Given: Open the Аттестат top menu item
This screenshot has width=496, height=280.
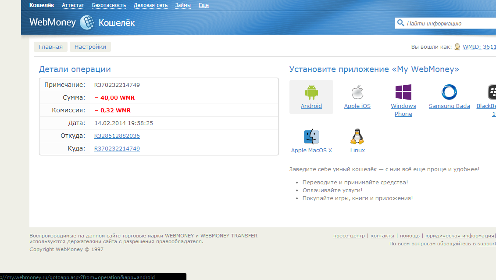Looking at the screenshot, I should tap(73, 5).
